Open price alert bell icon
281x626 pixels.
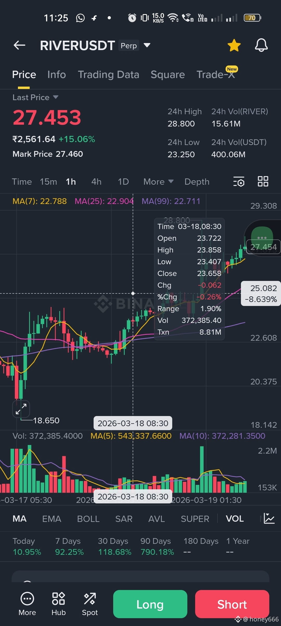(261, 45)
